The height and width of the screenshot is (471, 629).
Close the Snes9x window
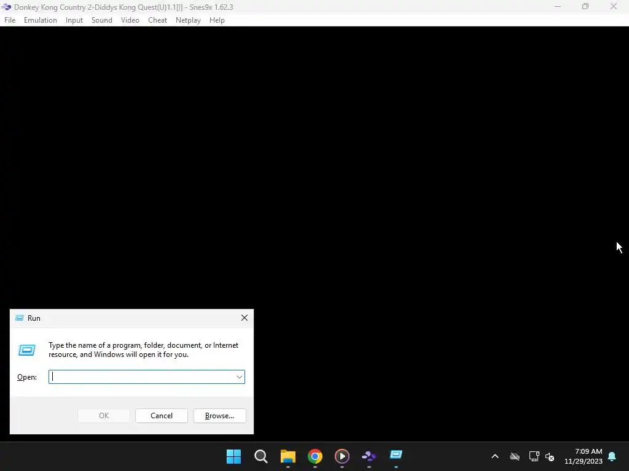(x=614, y=7)
